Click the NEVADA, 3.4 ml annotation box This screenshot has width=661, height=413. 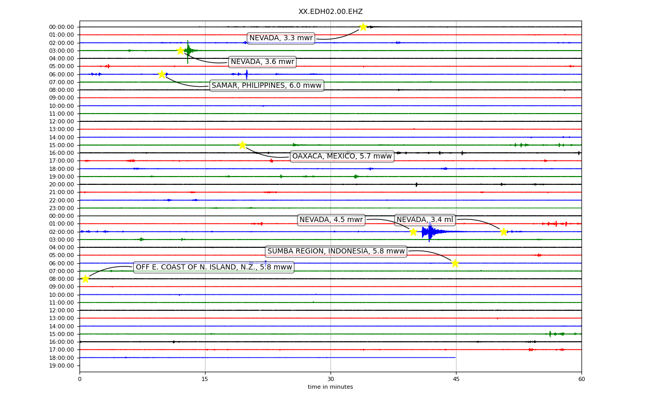coord(424,220)
